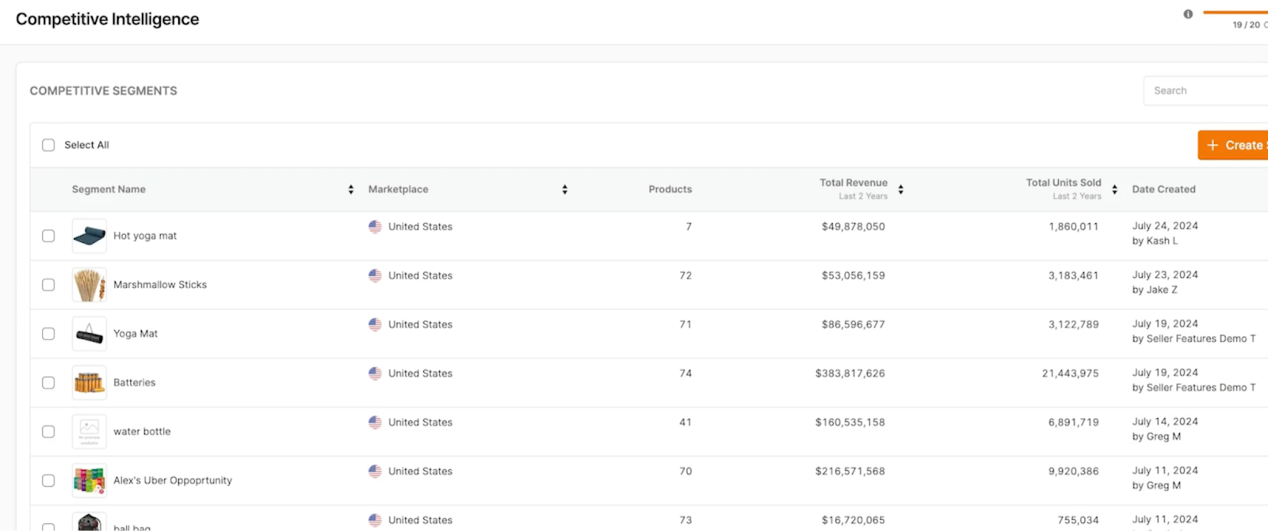Viewport: 1268px width, 531px height.
Task: Open the Yoga Mat segment
Action: tap(136, 334)
